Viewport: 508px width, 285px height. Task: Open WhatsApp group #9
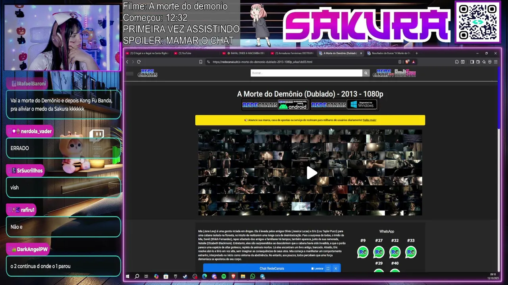point(363,252)
